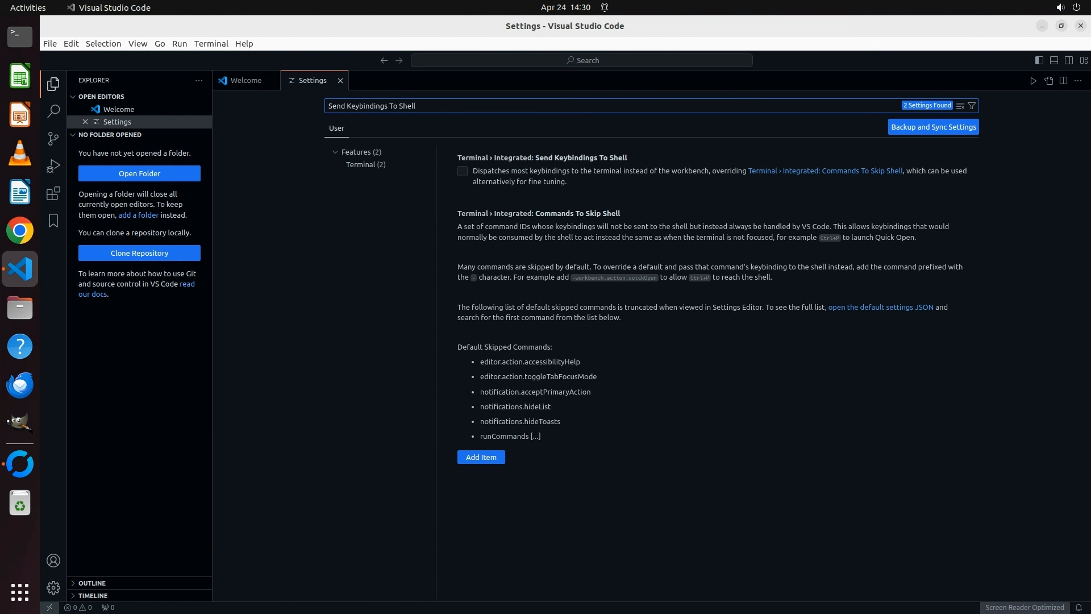This screenshot has width=1091, height=614.
Task: Open the default settings JSON link
Action: [x=880, y=307]
